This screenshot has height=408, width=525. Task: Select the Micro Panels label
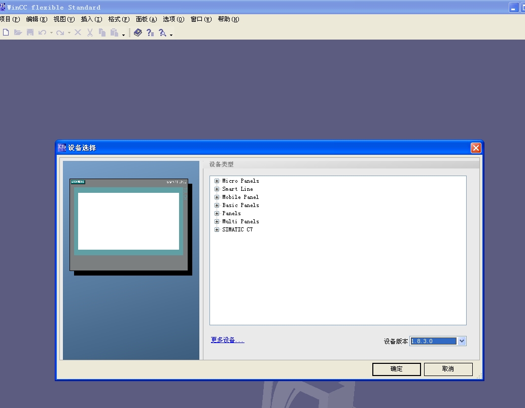pyautogui.click(x=240, y=181)
